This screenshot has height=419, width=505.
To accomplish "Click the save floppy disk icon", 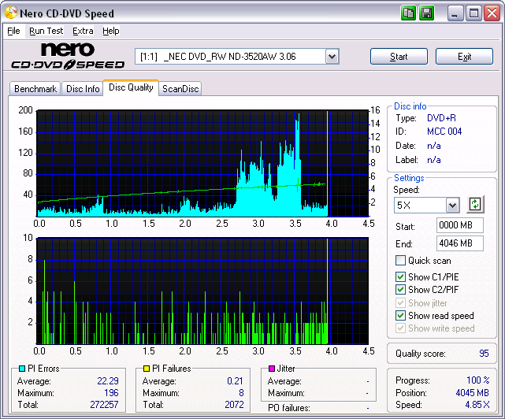I will point(427,13).
